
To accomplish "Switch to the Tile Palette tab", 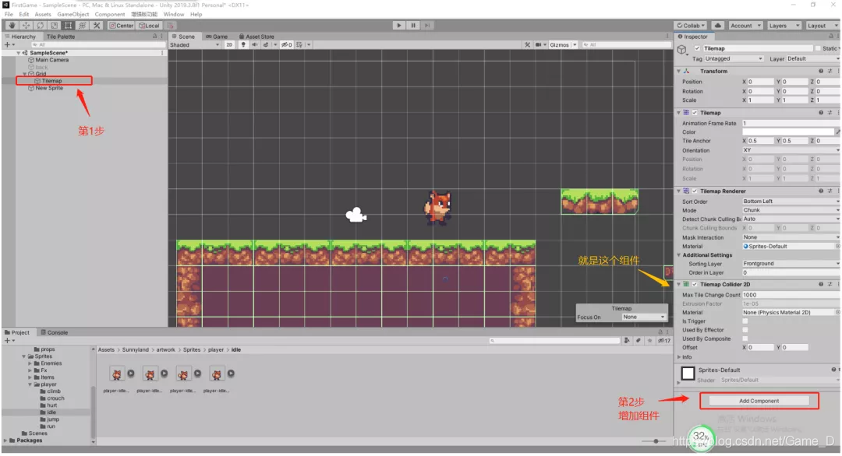I will 60,37.
